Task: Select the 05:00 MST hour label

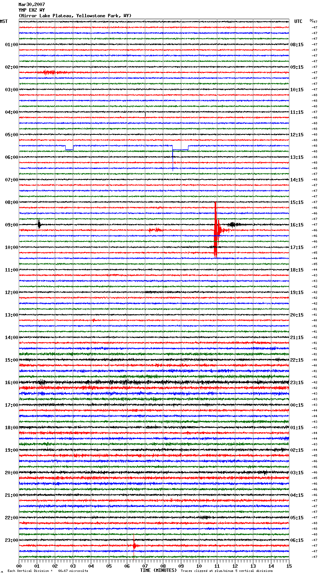Action: click(12, 135)
